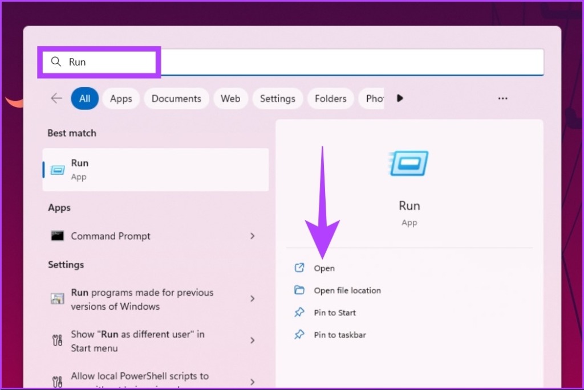Click the compatibility troubleshooter settings icon
This screenshot has height=390, width=584.
pyautogui.click(x=58, y=299)
